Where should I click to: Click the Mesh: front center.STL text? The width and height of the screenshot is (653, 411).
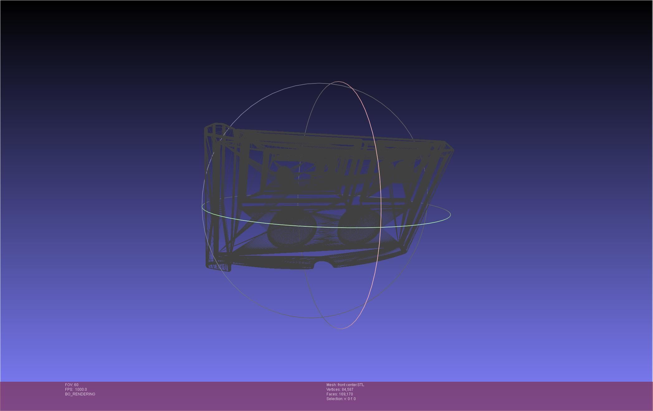[345, 385]
